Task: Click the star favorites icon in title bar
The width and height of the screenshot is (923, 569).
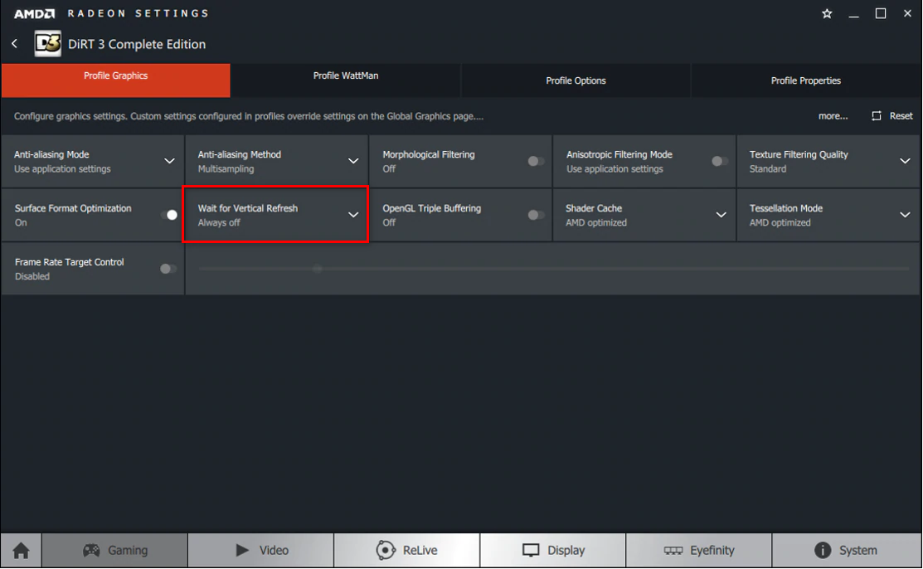Action: point(827,13)
